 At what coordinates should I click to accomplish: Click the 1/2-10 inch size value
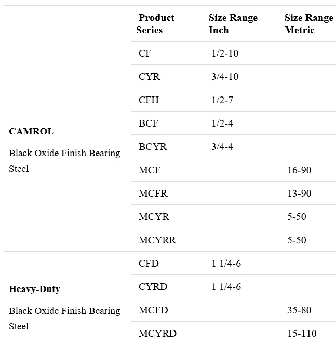coord(225,53)
